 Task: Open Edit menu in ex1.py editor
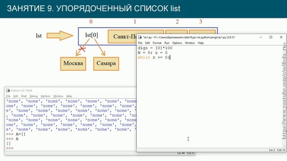(148, 43)
